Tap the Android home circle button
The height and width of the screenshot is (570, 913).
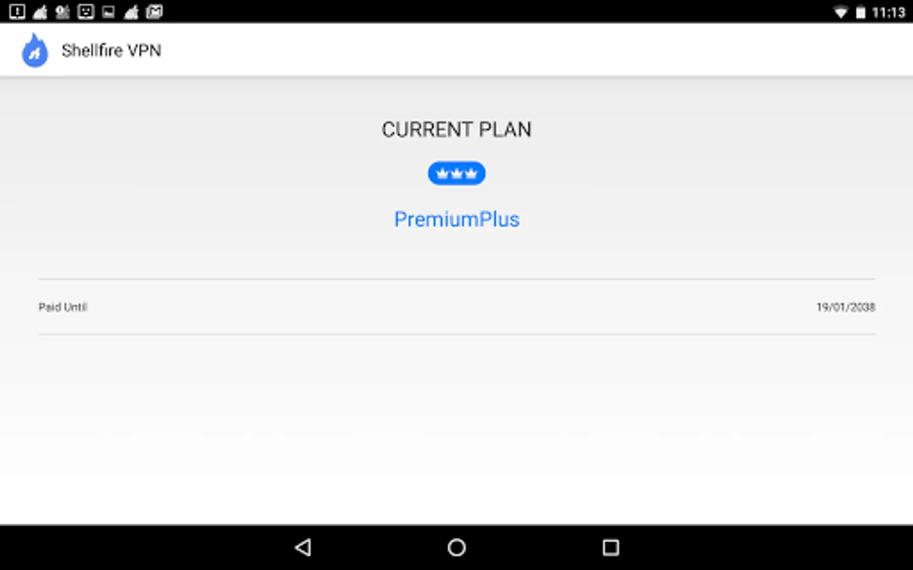point(456,547)
